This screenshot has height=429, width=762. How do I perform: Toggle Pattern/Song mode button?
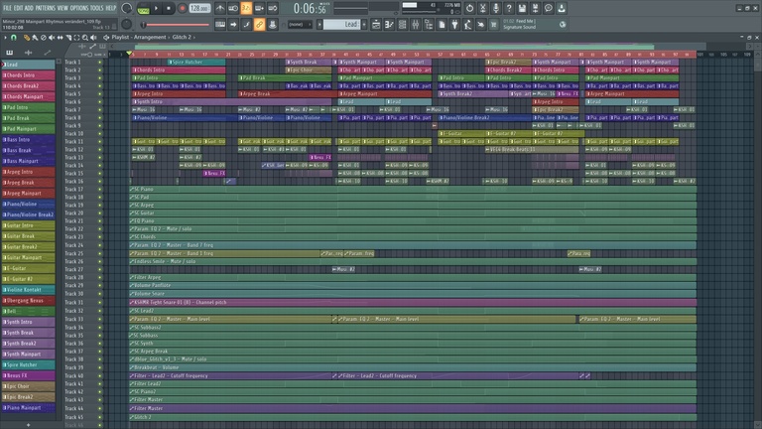pyautogui.click(x=143, y=8)
